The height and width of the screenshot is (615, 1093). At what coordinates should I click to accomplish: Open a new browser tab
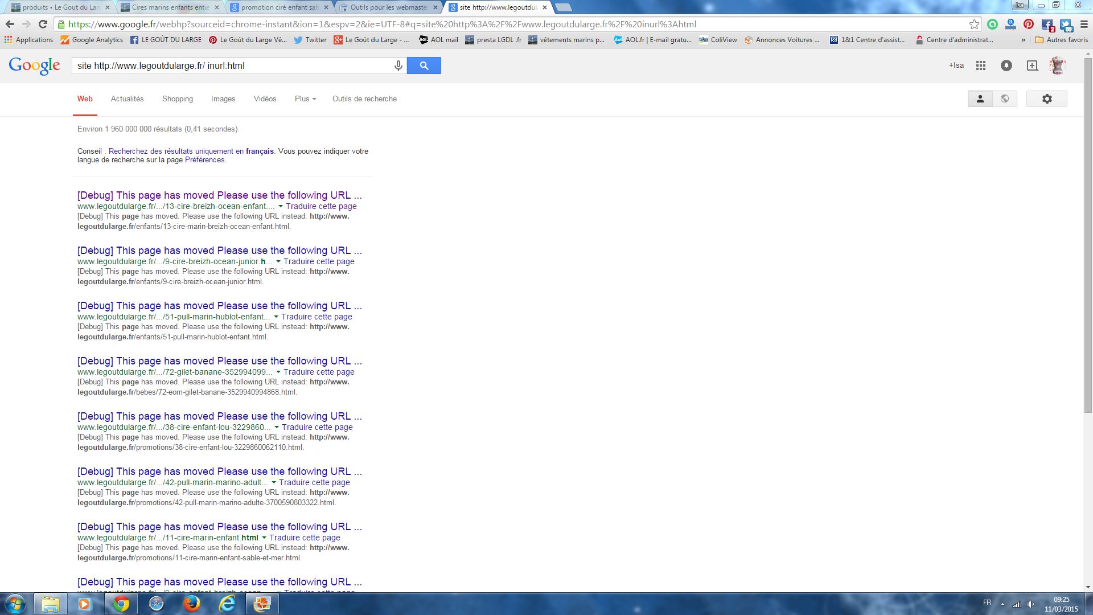point(562,7)
